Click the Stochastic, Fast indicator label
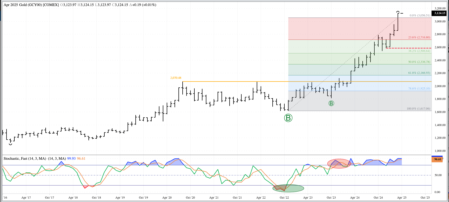The width and height of the screenshot is (449, 202). point(25,158)
